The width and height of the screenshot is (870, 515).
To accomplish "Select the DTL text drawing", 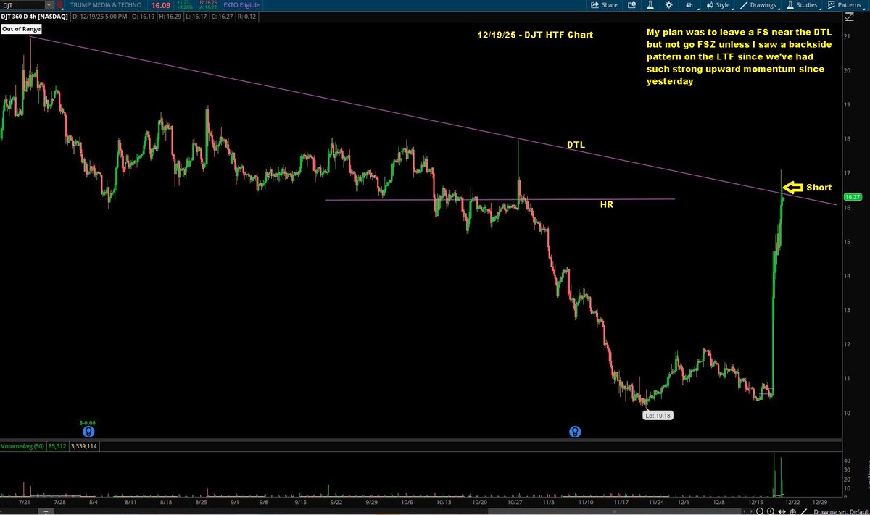I will tap(576, 145).
